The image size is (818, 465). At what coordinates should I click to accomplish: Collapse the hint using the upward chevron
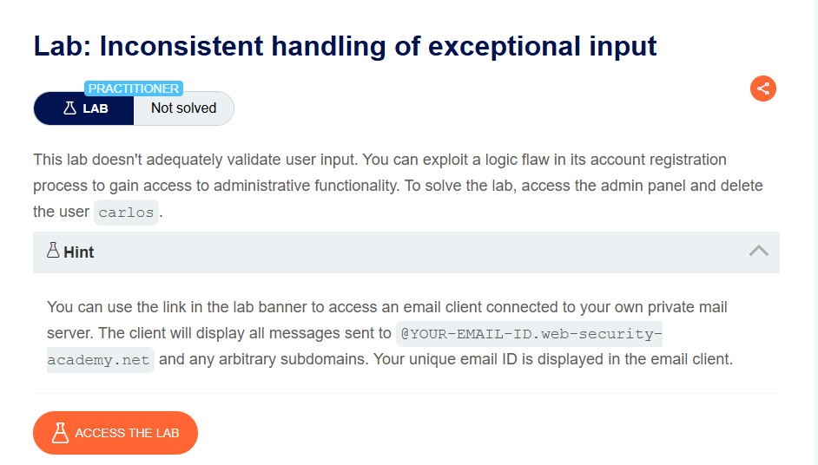[x=759, y=252]
